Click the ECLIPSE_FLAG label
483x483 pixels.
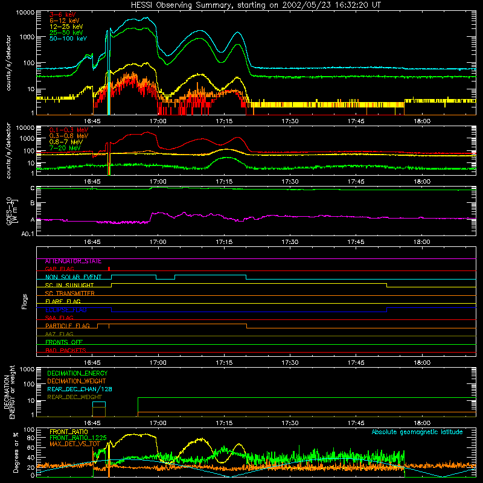pyautogui.click(x=66, y=310)
